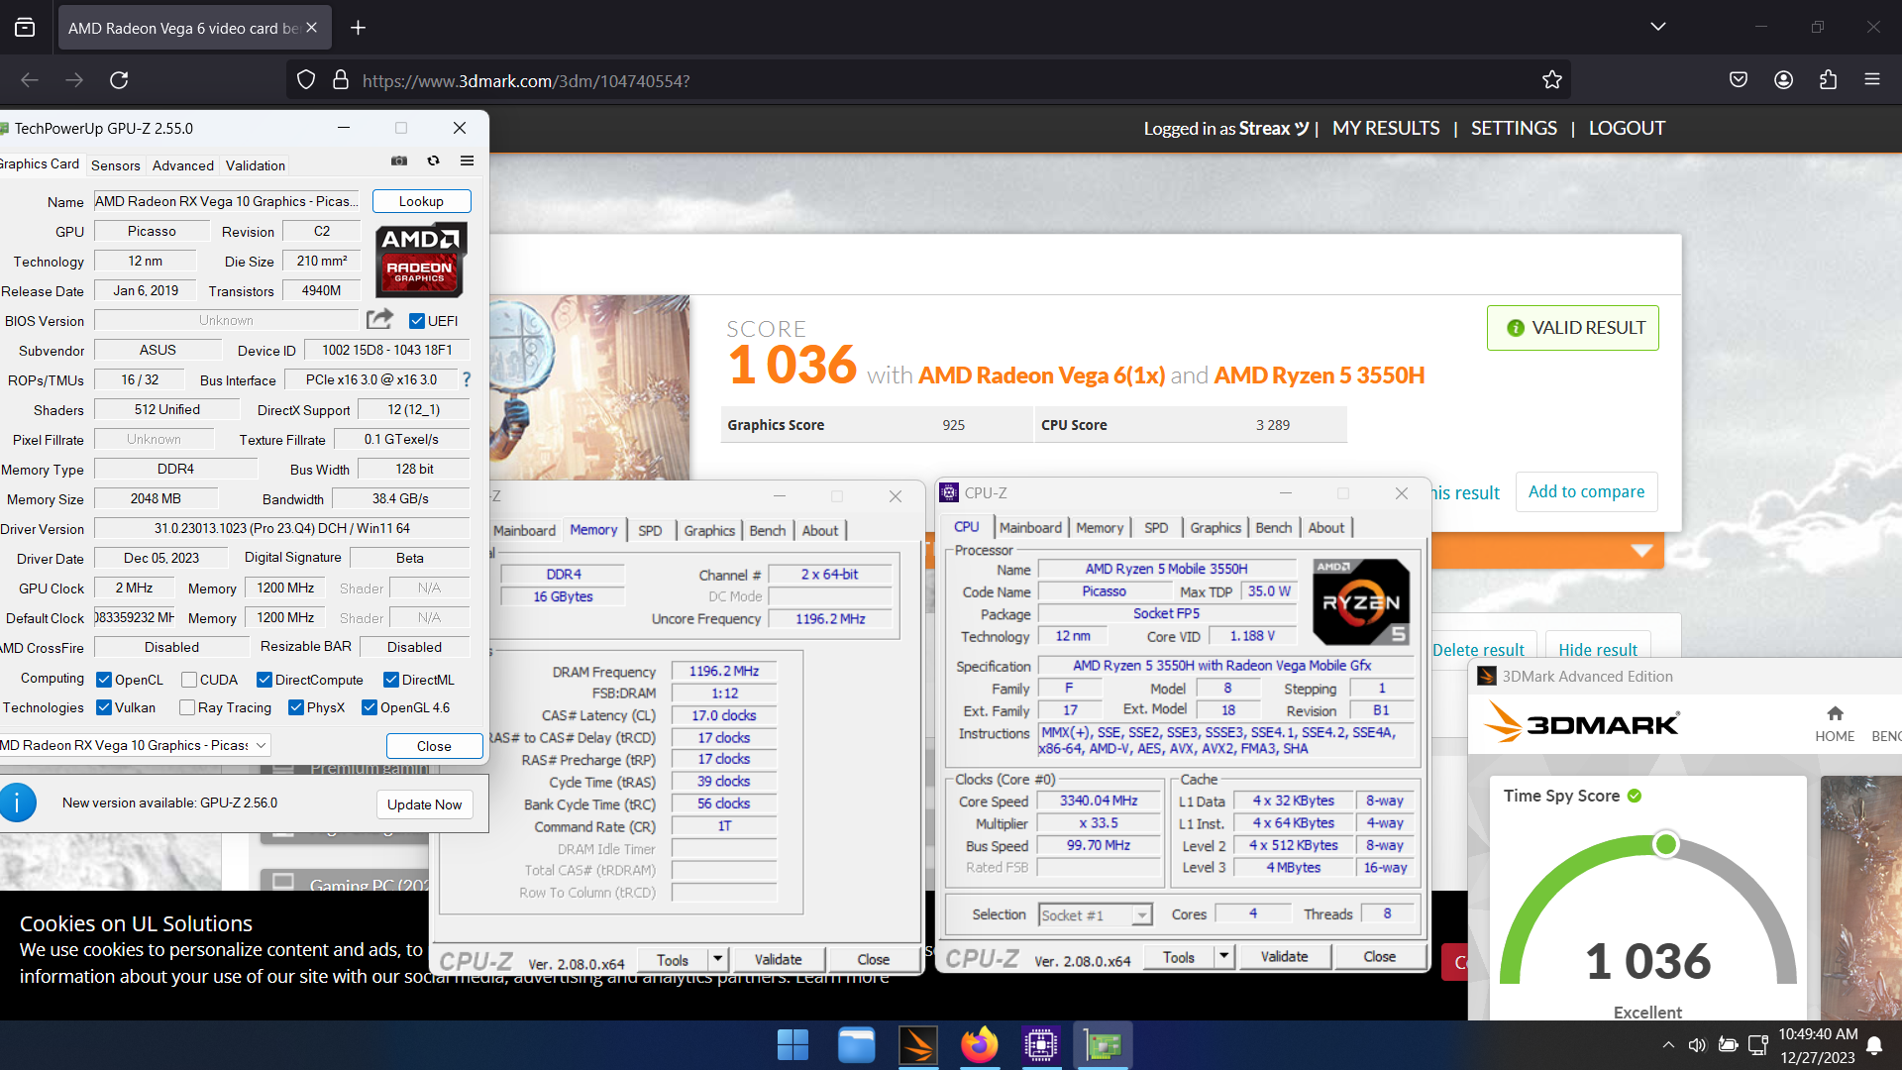Click the VALID RESULT badge
The width and height of the screenshot is (1902, 1070).
tap(1573, 328)
